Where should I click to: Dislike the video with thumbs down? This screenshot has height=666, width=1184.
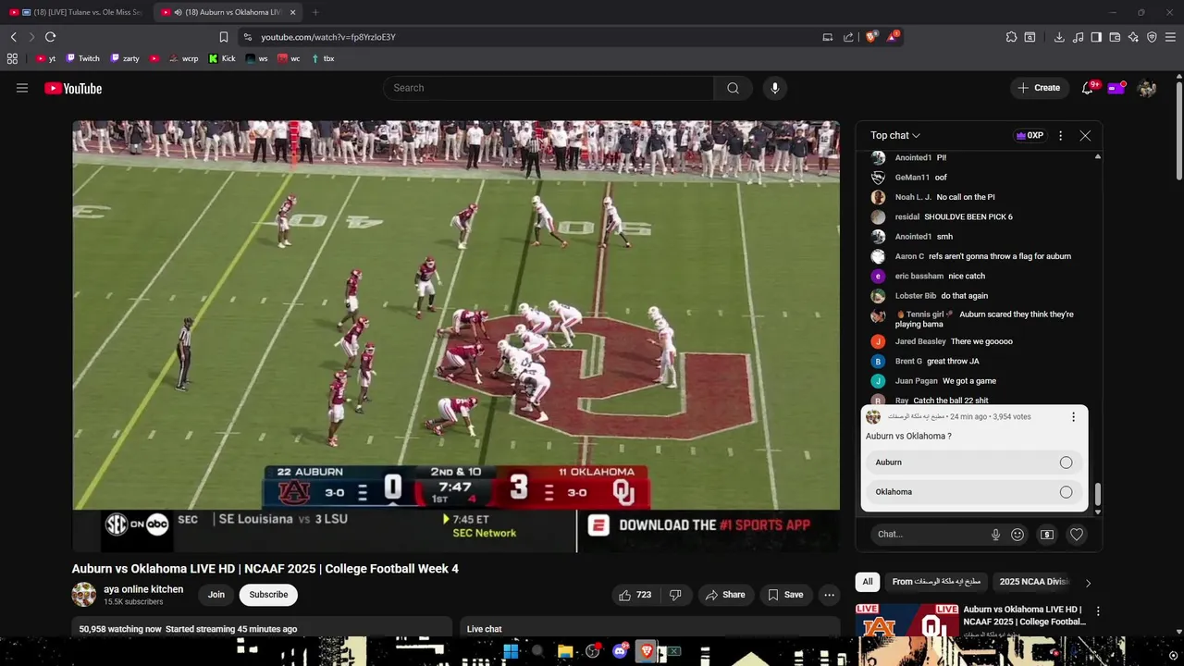pyautogui.click(x=675, y=595)
